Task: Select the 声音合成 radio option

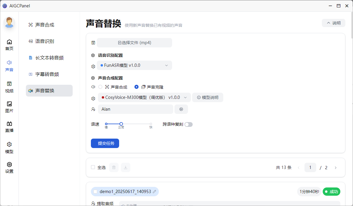Action: (100, 87)
